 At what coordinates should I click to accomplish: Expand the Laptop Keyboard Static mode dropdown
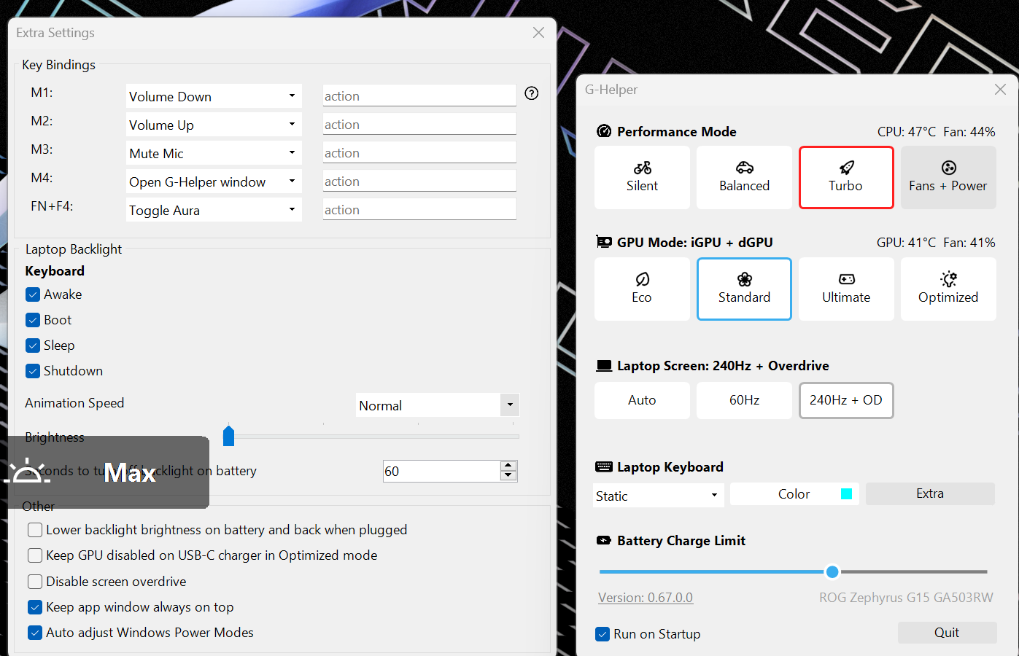point(657,495)
